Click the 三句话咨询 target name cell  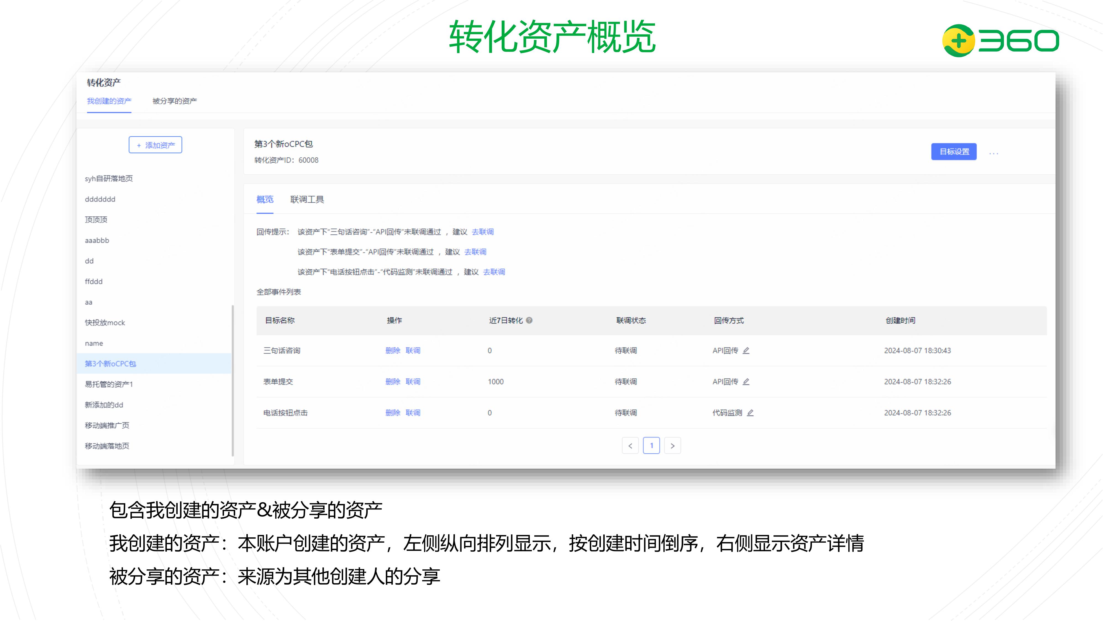coord(282,351)
